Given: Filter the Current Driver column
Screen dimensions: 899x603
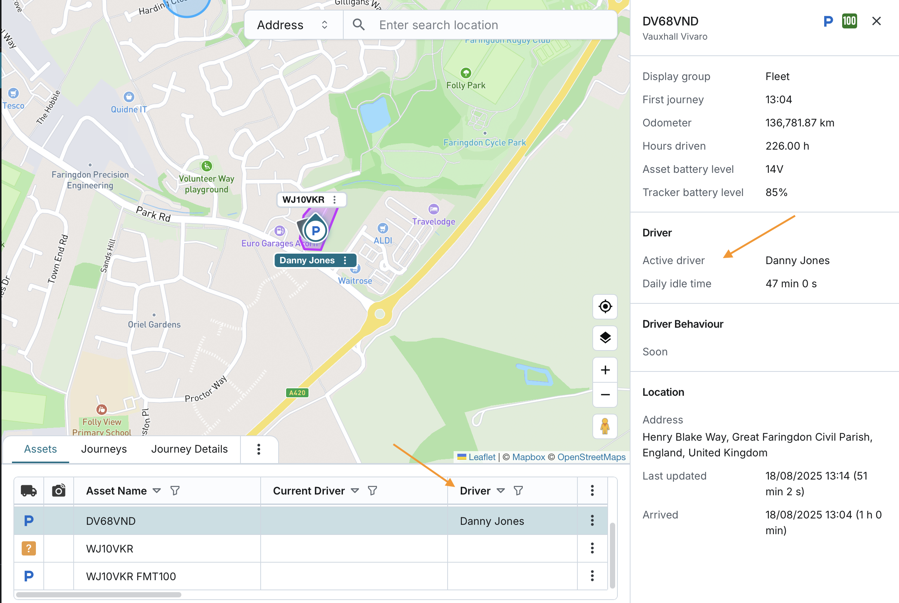Looking at the screenshot, I should [372, 491].
